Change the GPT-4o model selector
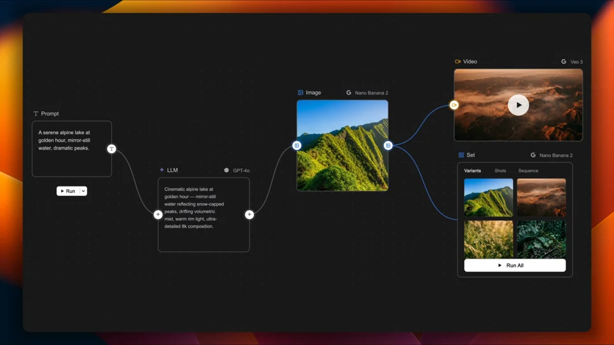614x345 pixels. [237, 171]
